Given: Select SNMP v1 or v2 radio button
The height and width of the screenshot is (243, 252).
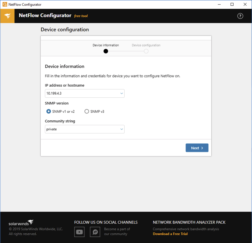Looking at the screenshot, I should click(49, 111).
